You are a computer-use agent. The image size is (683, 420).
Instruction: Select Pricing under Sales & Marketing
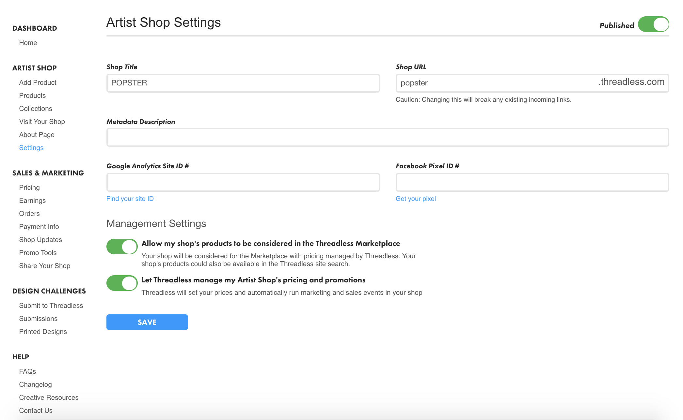[29, 187]
